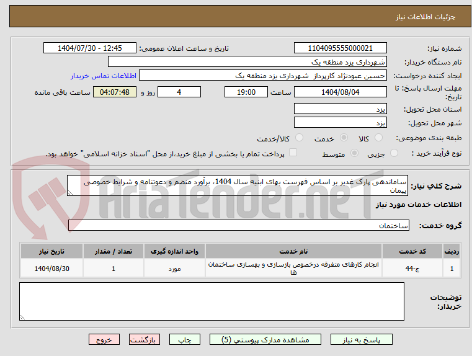The width and height of the screenshot is (472, 356).
Task: Click the اطلاعات خدمات مورد نیاز heading
Action: [x=418, y=205]
